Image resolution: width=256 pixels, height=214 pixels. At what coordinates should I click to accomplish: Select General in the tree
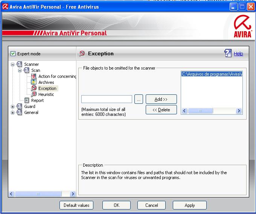coord(31,112)
